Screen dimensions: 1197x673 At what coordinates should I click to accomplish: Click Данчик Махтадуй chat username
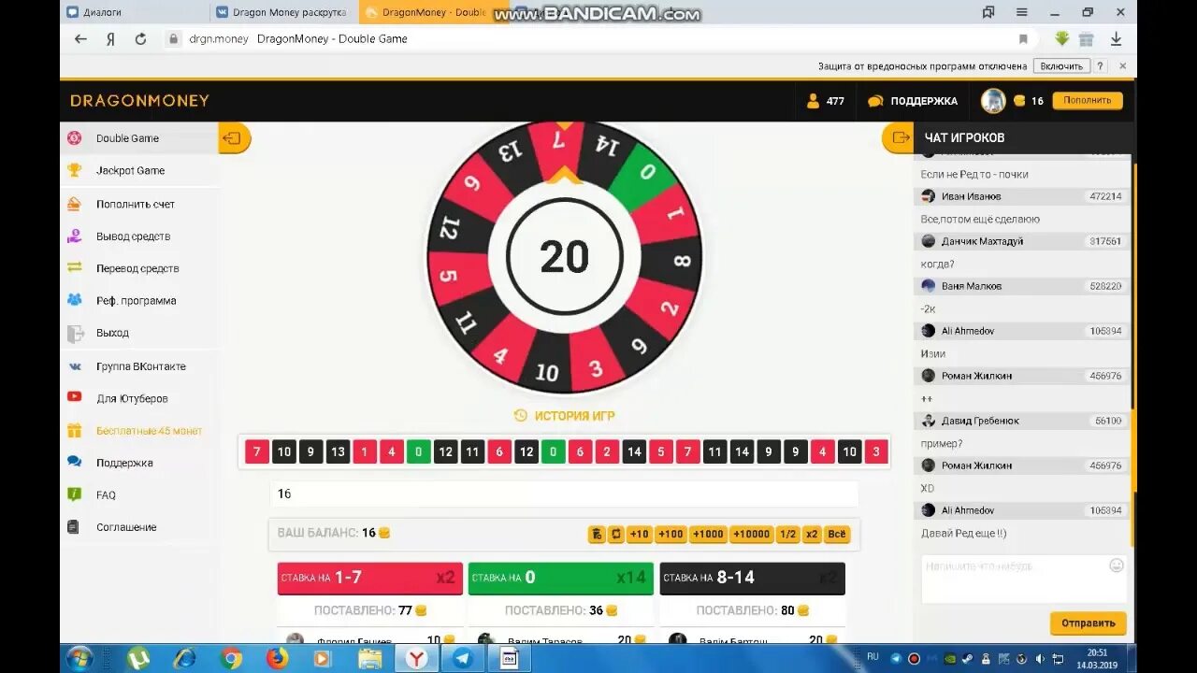[983, 241]
